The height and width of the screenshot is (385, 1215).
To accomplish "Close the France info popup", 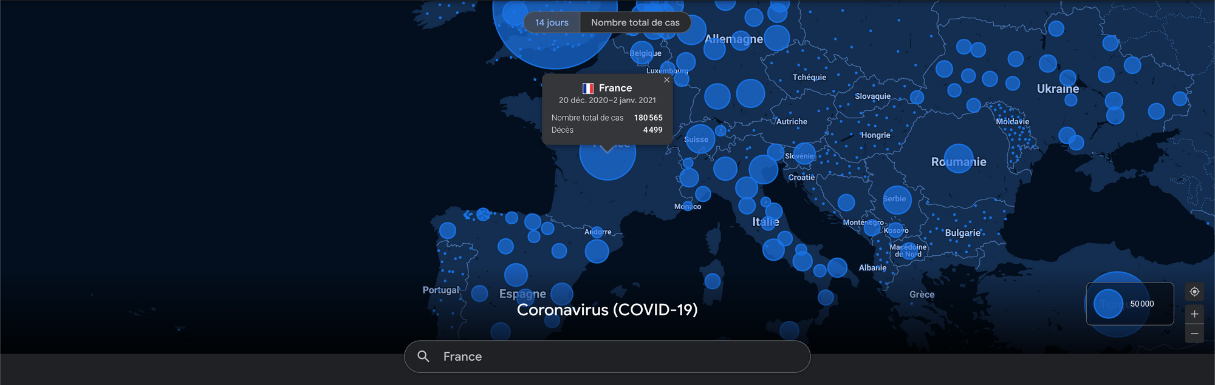I will (x=666, y=80).
